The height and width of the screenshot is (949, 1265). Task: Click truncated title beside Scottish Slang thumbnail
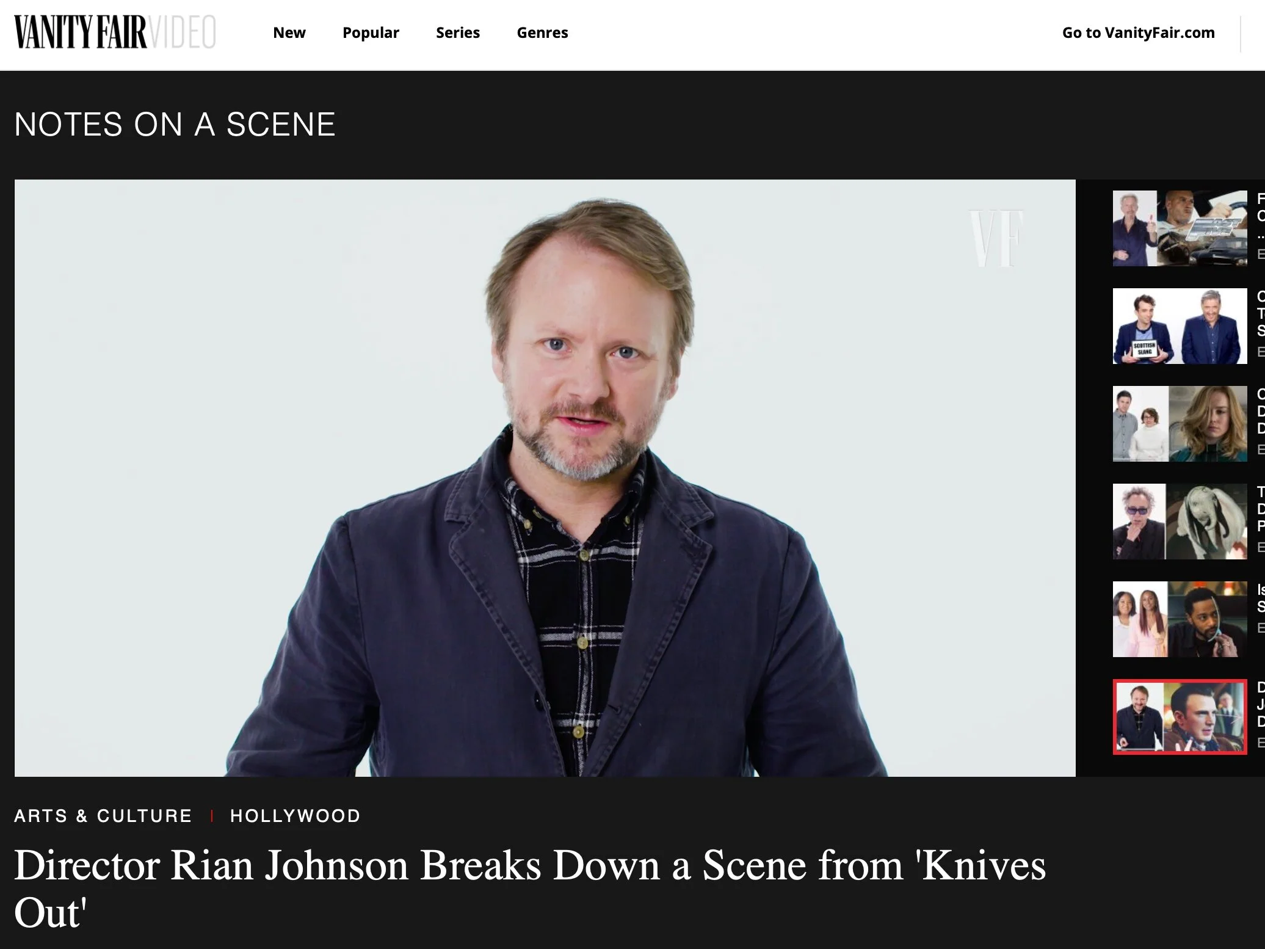tap(1261, 314)
